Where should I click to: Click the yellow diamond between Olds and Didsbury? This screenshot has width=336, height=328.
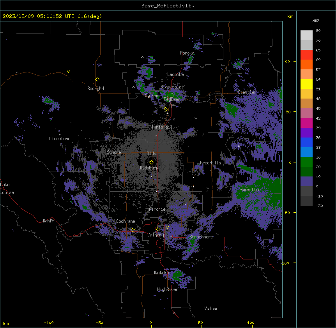pyautogui.click(x=151, y=162)
